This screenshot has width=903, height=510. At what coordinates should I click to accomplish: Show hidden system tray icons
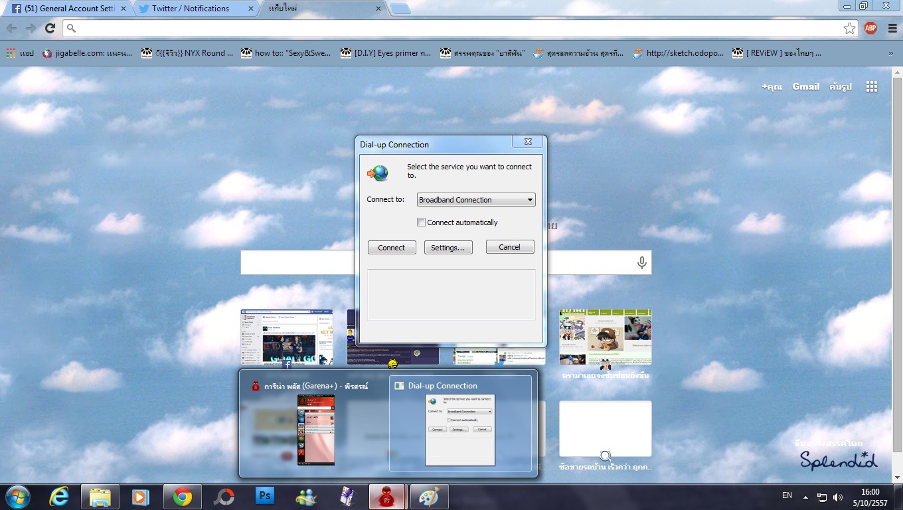806,497
